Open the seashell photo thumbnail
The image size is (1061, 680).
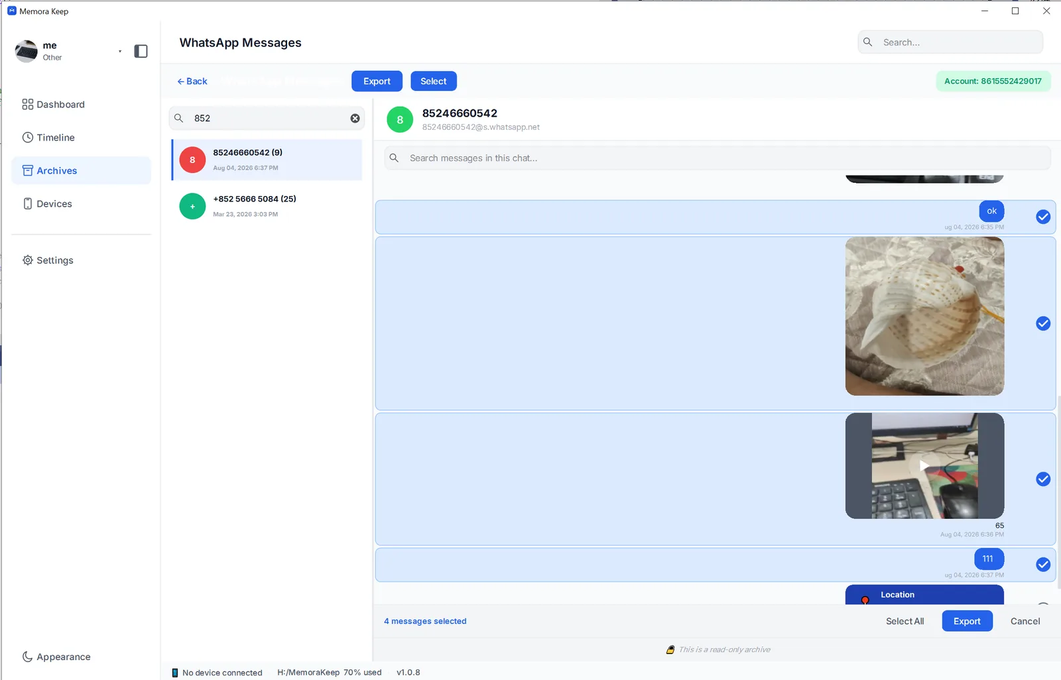924,316
